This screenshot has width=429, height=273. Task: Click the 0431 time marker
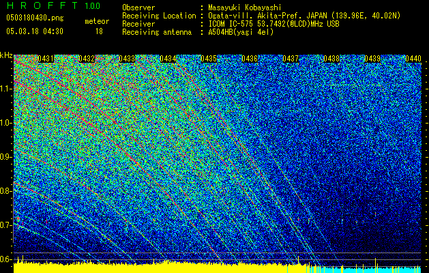[46, 59]
